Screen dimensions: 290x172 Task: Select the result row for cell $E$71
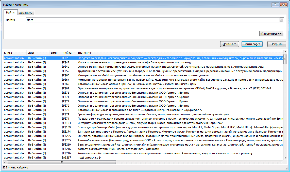[143, 93]
